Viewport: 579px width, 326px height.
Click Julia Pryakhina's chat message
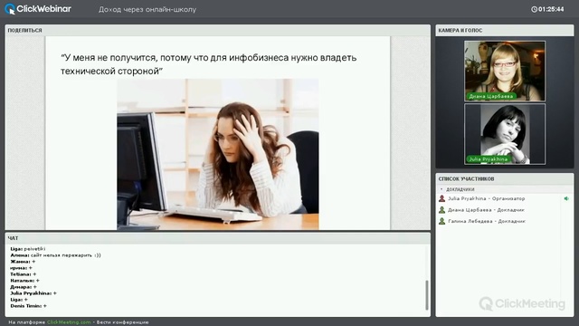tap(33, 293)
